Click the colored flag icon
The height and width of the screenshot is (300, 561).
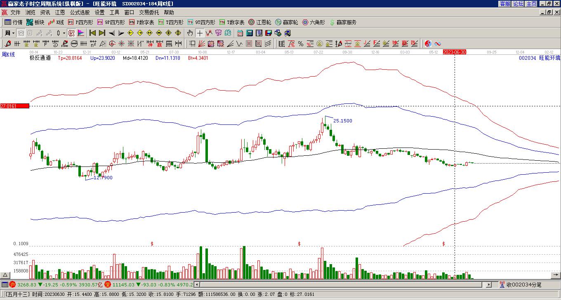click(x=81, y=33)
